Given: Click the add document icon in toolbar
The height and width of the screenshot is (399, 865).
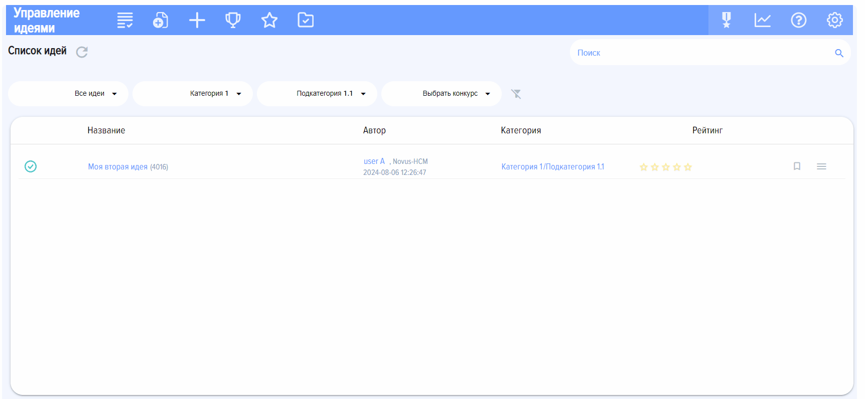Looking at the screenshot, I should 161,21.
